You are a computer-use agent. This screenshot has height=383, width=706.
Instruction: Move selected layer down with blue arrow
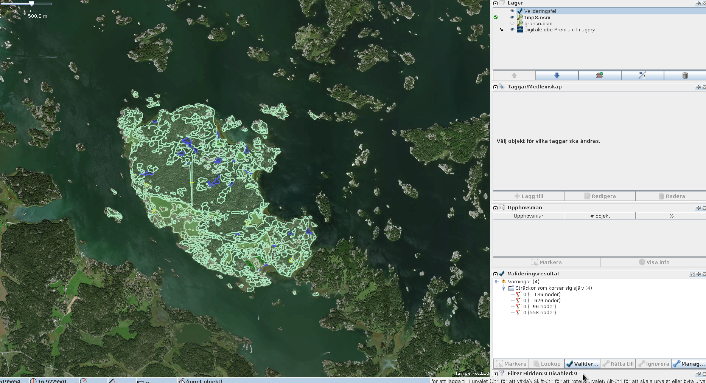[557, 75]
